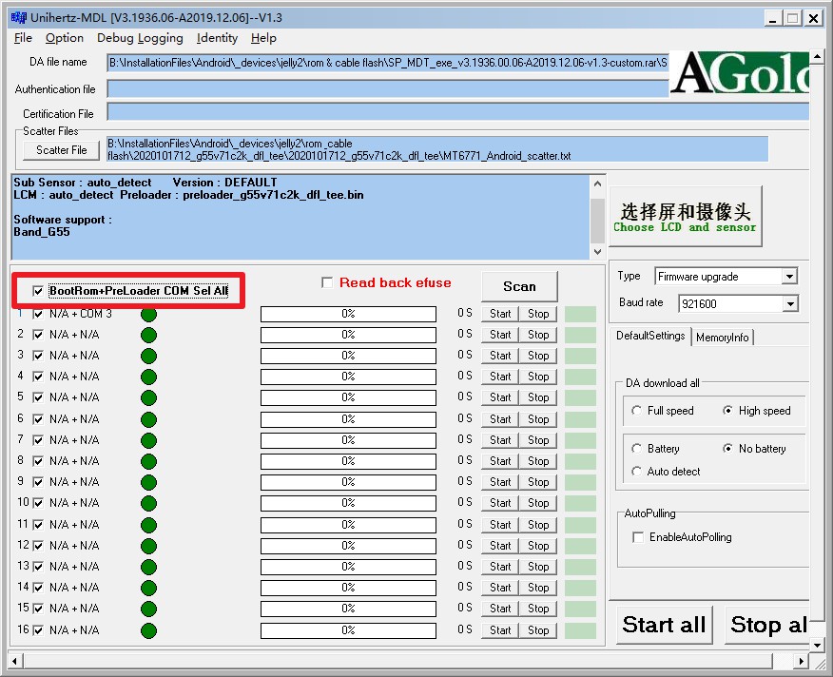Click Stop button for row 12

(x=537, y=546)
